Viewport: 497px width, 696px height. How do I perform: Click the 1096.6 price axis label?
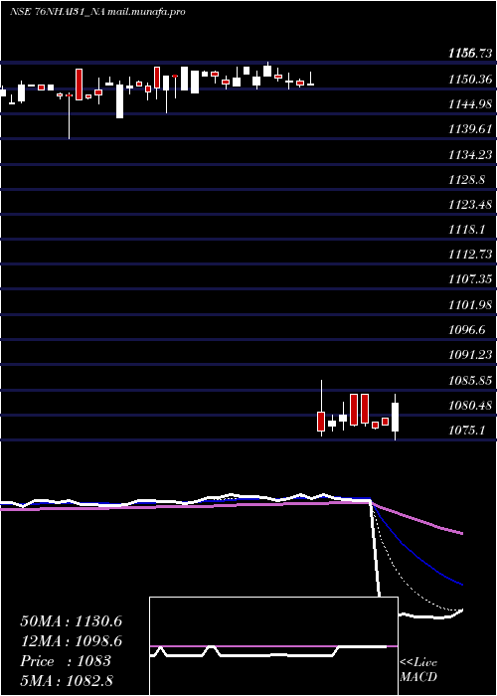(467, 330)
